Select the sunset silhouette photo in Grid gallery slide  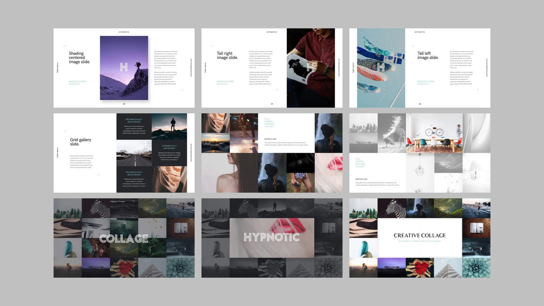[x=169, y=126]
